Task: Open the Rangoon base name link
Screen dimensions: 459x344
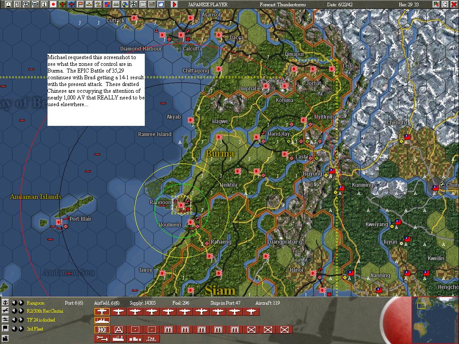Action: 35,303
